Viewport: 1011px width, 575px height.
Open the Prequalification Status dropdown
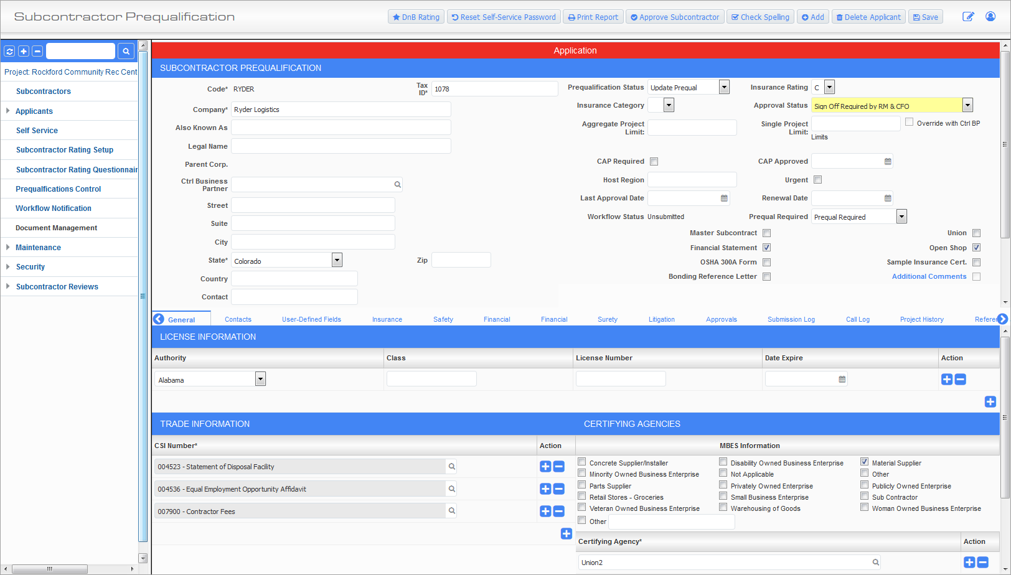click(x=723, y=86)
